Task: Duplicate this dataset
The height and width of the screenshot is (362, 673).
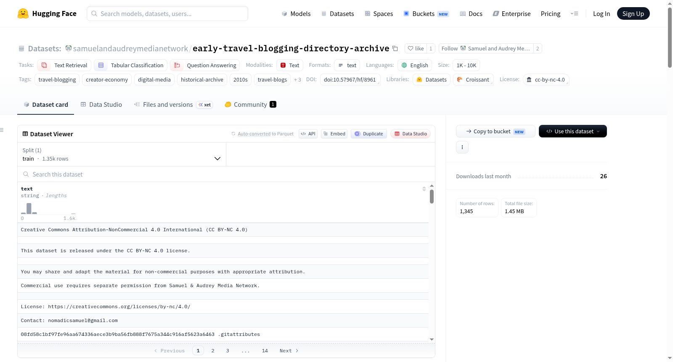Action: pyautogui.click(x=369, y=134)
